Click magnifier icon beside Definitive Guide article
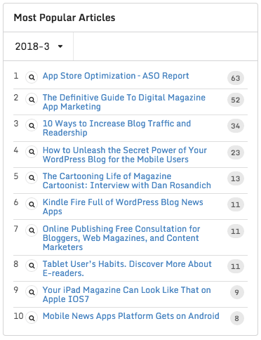Screen dimensions: 261x340 (x=32, y=100)
